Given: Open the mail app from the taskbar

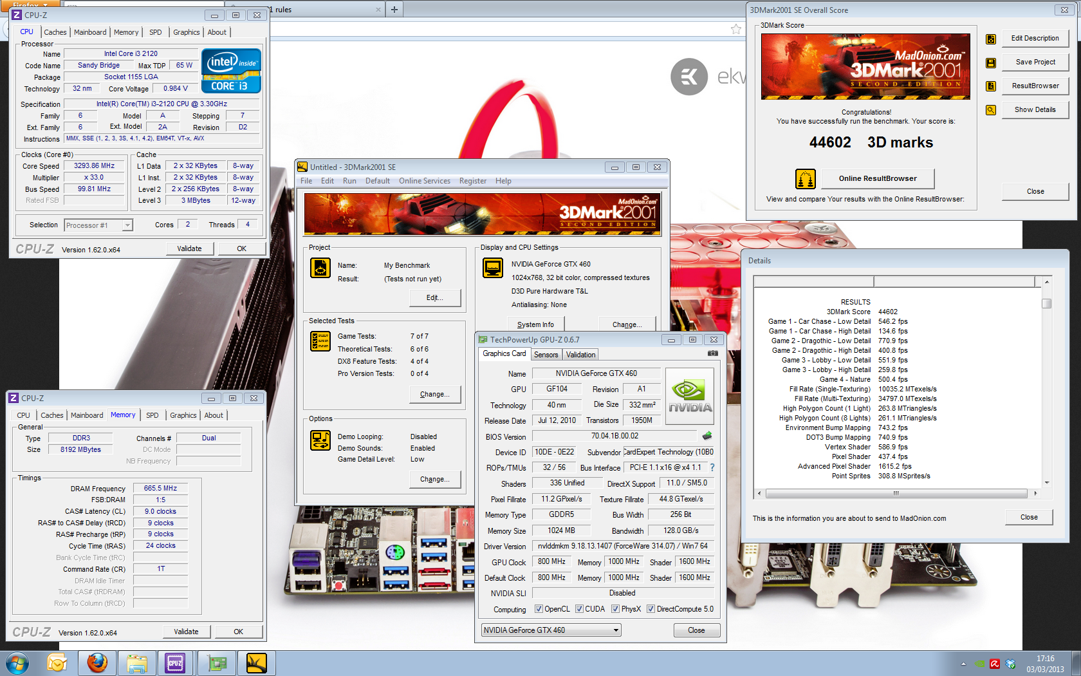Looking at the screenshot, I should click(57, 663).
